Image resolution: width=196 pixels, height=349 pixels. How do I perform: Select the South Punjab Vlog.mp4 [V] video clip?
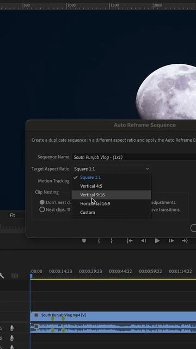pos(113,316)
